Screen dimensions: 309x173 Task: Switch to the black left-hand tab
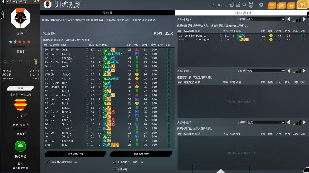[108, 13]
